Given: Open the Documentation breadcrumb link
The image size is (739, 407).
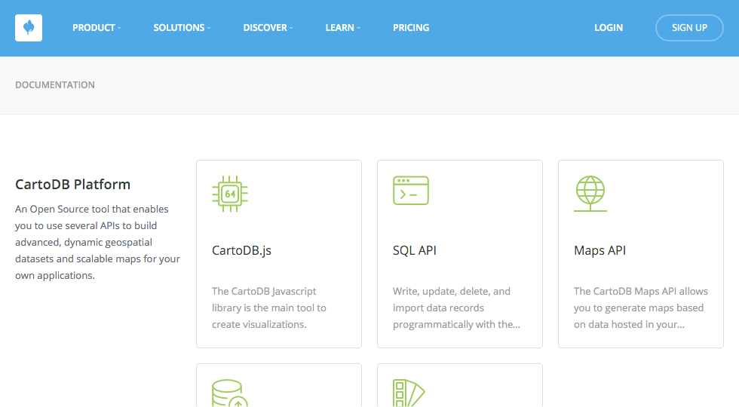Looking at the screenshot, I should pyautogui.click(x=55, y=84).
